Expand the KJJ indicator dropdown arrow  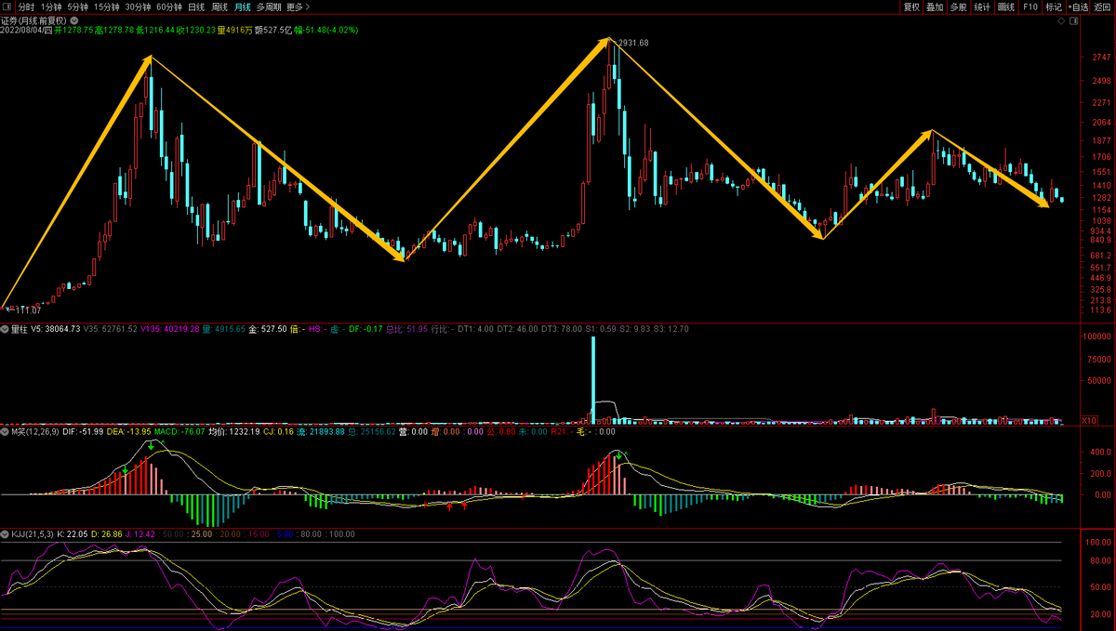point(5,535)
